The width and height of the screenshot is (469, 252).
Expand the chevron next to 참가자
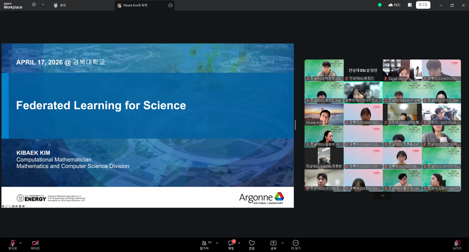click(217, 243)
